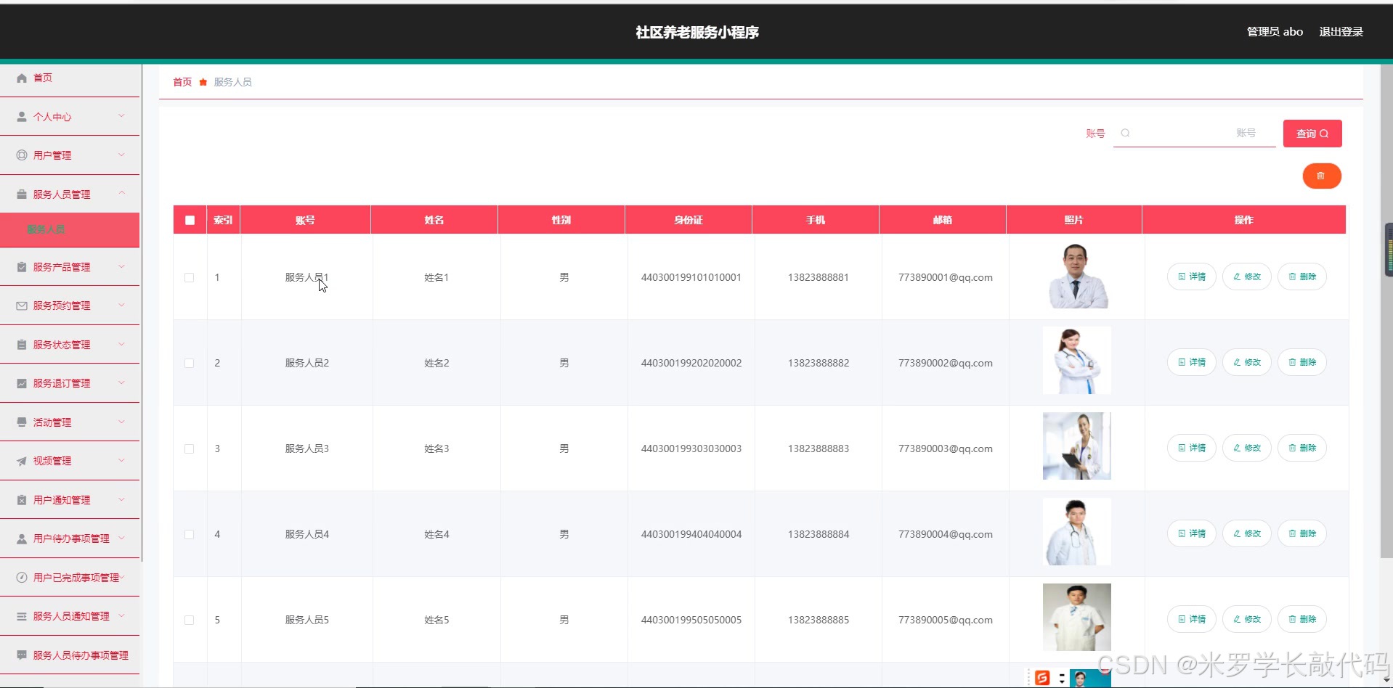The image size is (1393, 688).
Task: Click 修改 for 服务人员5
Action: click(1247, 619)
